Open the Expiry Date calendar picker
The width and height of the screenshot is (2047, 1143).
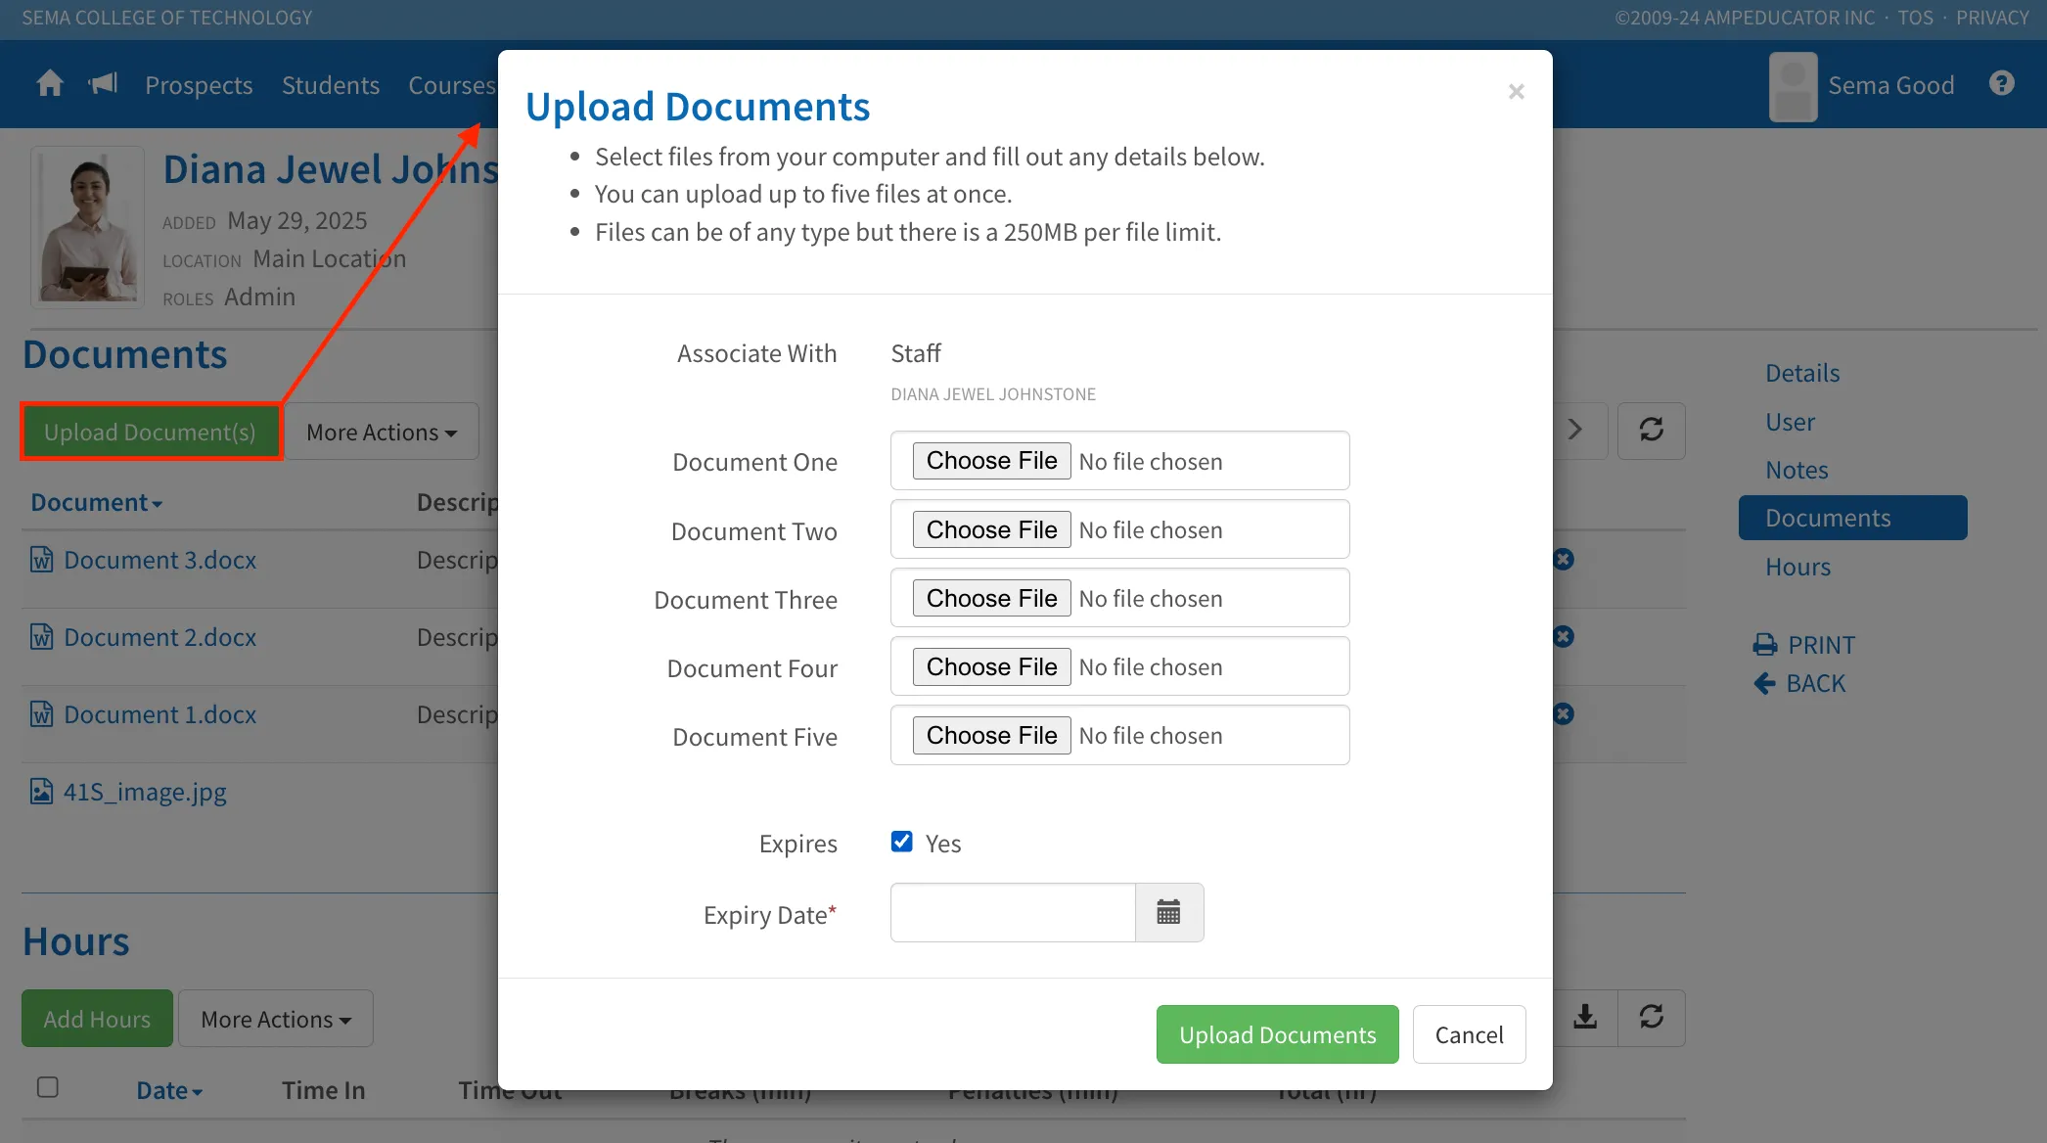(x=1169, y=913)
